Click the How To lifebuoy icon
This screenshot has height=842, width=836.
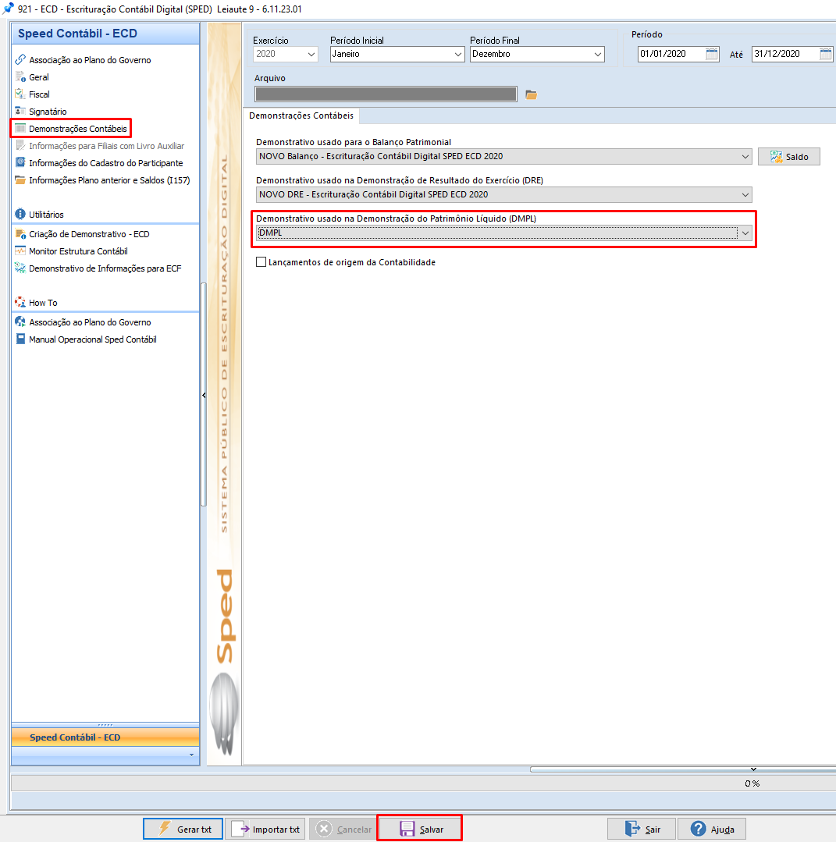pos(20,302)
